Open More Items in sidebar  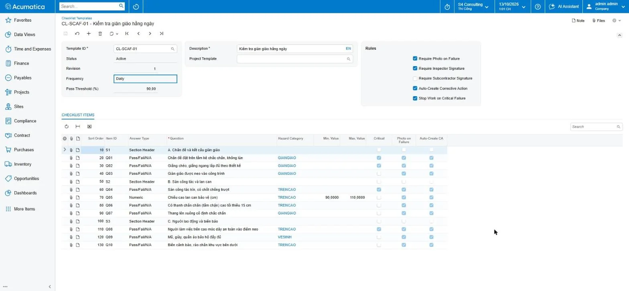pyautogui.click(x=24, y=209)
